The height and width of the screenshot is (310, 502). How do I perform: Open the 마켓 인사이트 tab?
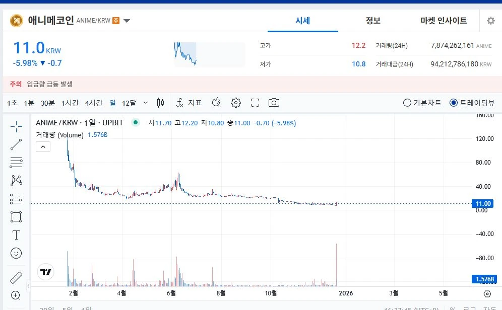click(x=444, y=21)
